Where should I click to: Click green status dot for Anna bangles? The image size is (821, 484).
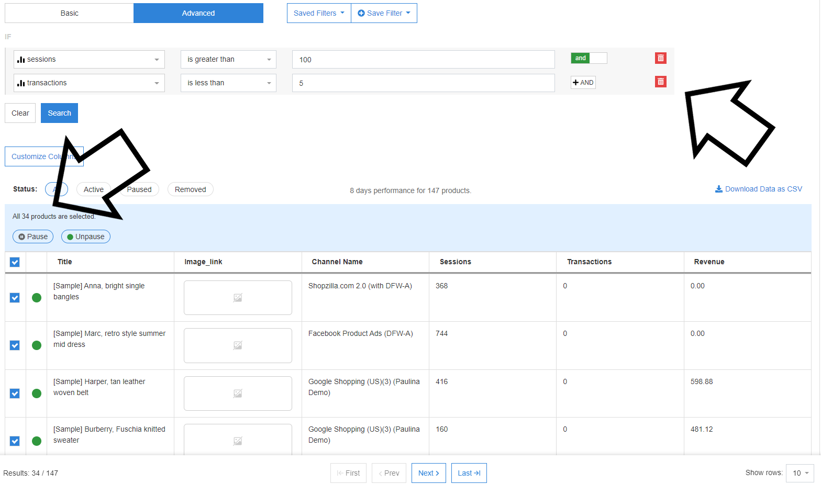pyautogui.click(x=37, y=298)
